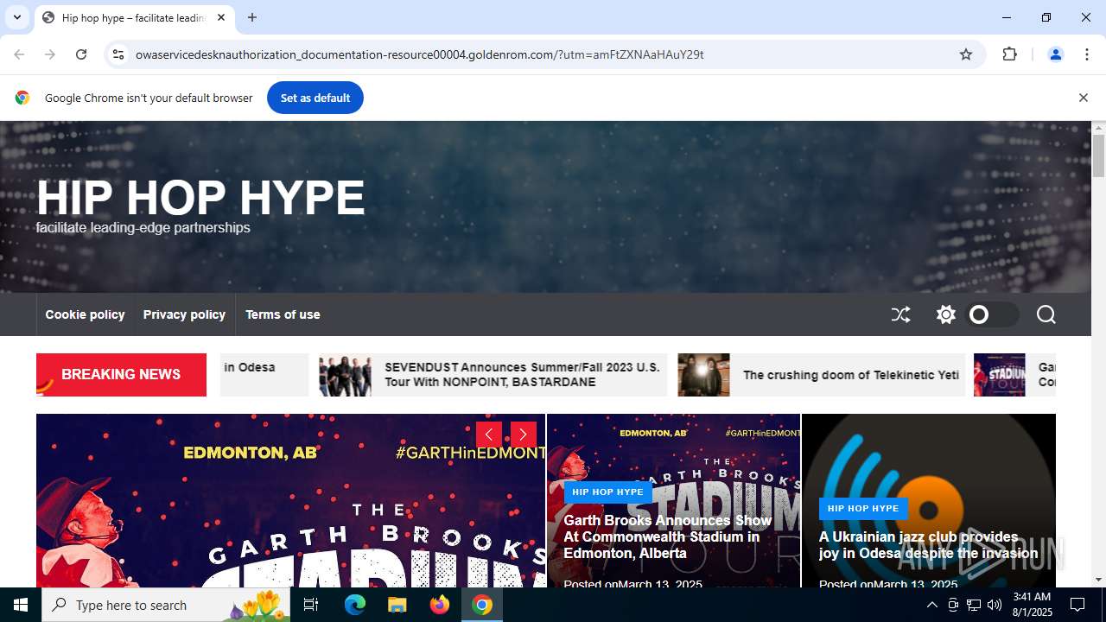
Task: Close the Hip hop hype tab
Action: click(221, 17)
